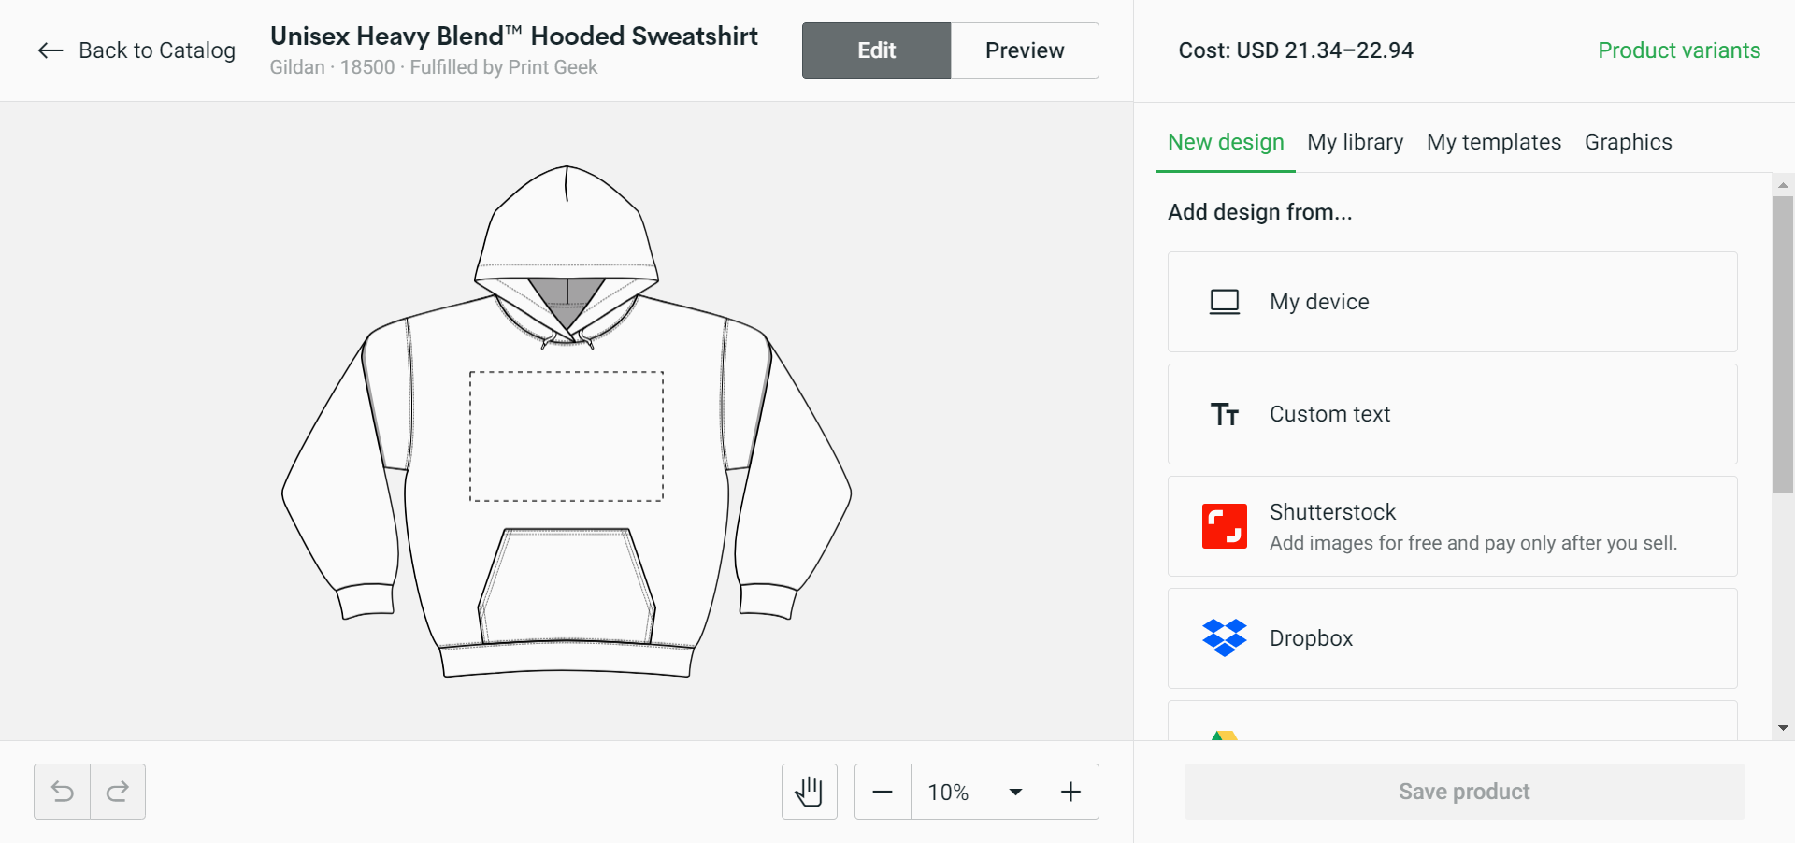1795x843 pixels.
Task: Click the scrollbar up arrow
Action: click(x=1785, y=184)
